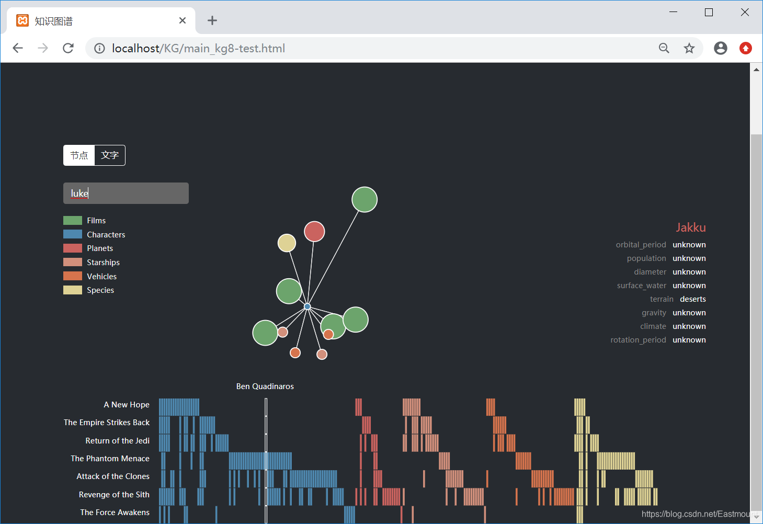Viewport: 763px width, 524px height.
Task: Reload the current page
Action: pos(68,48)
